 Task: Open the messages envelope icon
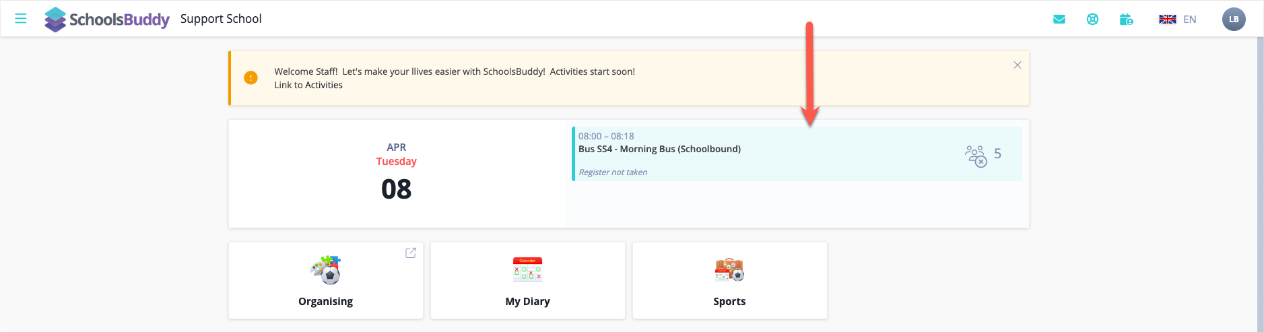click(1059, 20)
